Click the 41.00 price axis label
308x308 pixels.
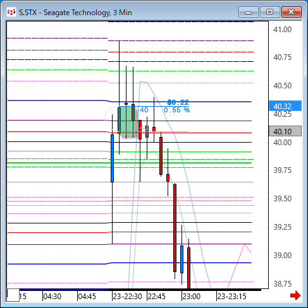[283, 30]
